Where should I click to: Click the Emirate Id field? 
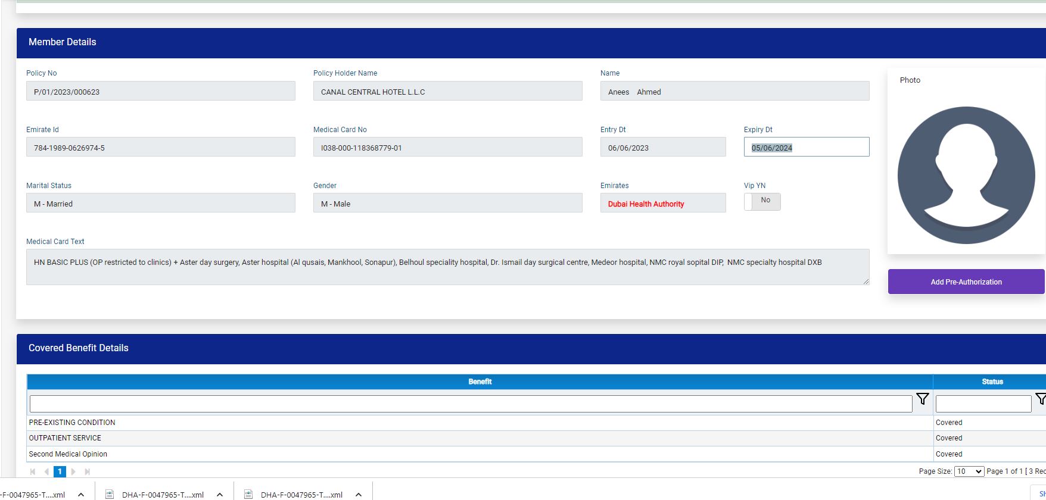pyautogui.click(x=161, y=147)
